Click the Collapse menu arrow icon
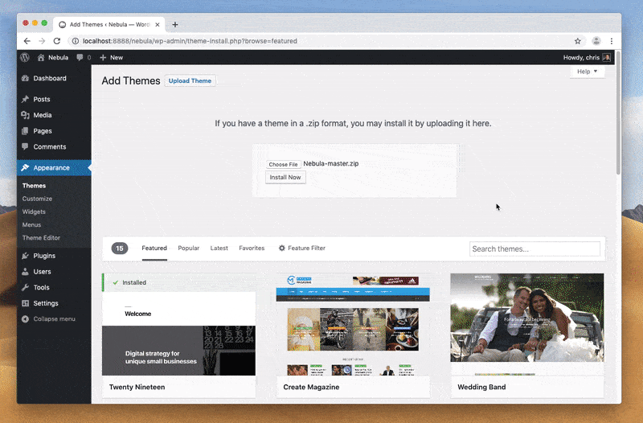Viewport: 643px width, 423px height. [x=26, y=318]
